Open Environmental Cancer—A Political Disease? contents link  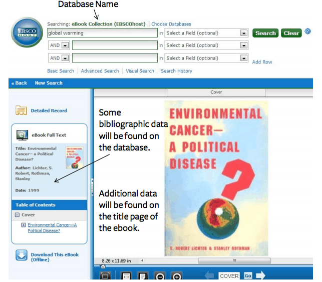pyautogui.click(x=52, y=227)
